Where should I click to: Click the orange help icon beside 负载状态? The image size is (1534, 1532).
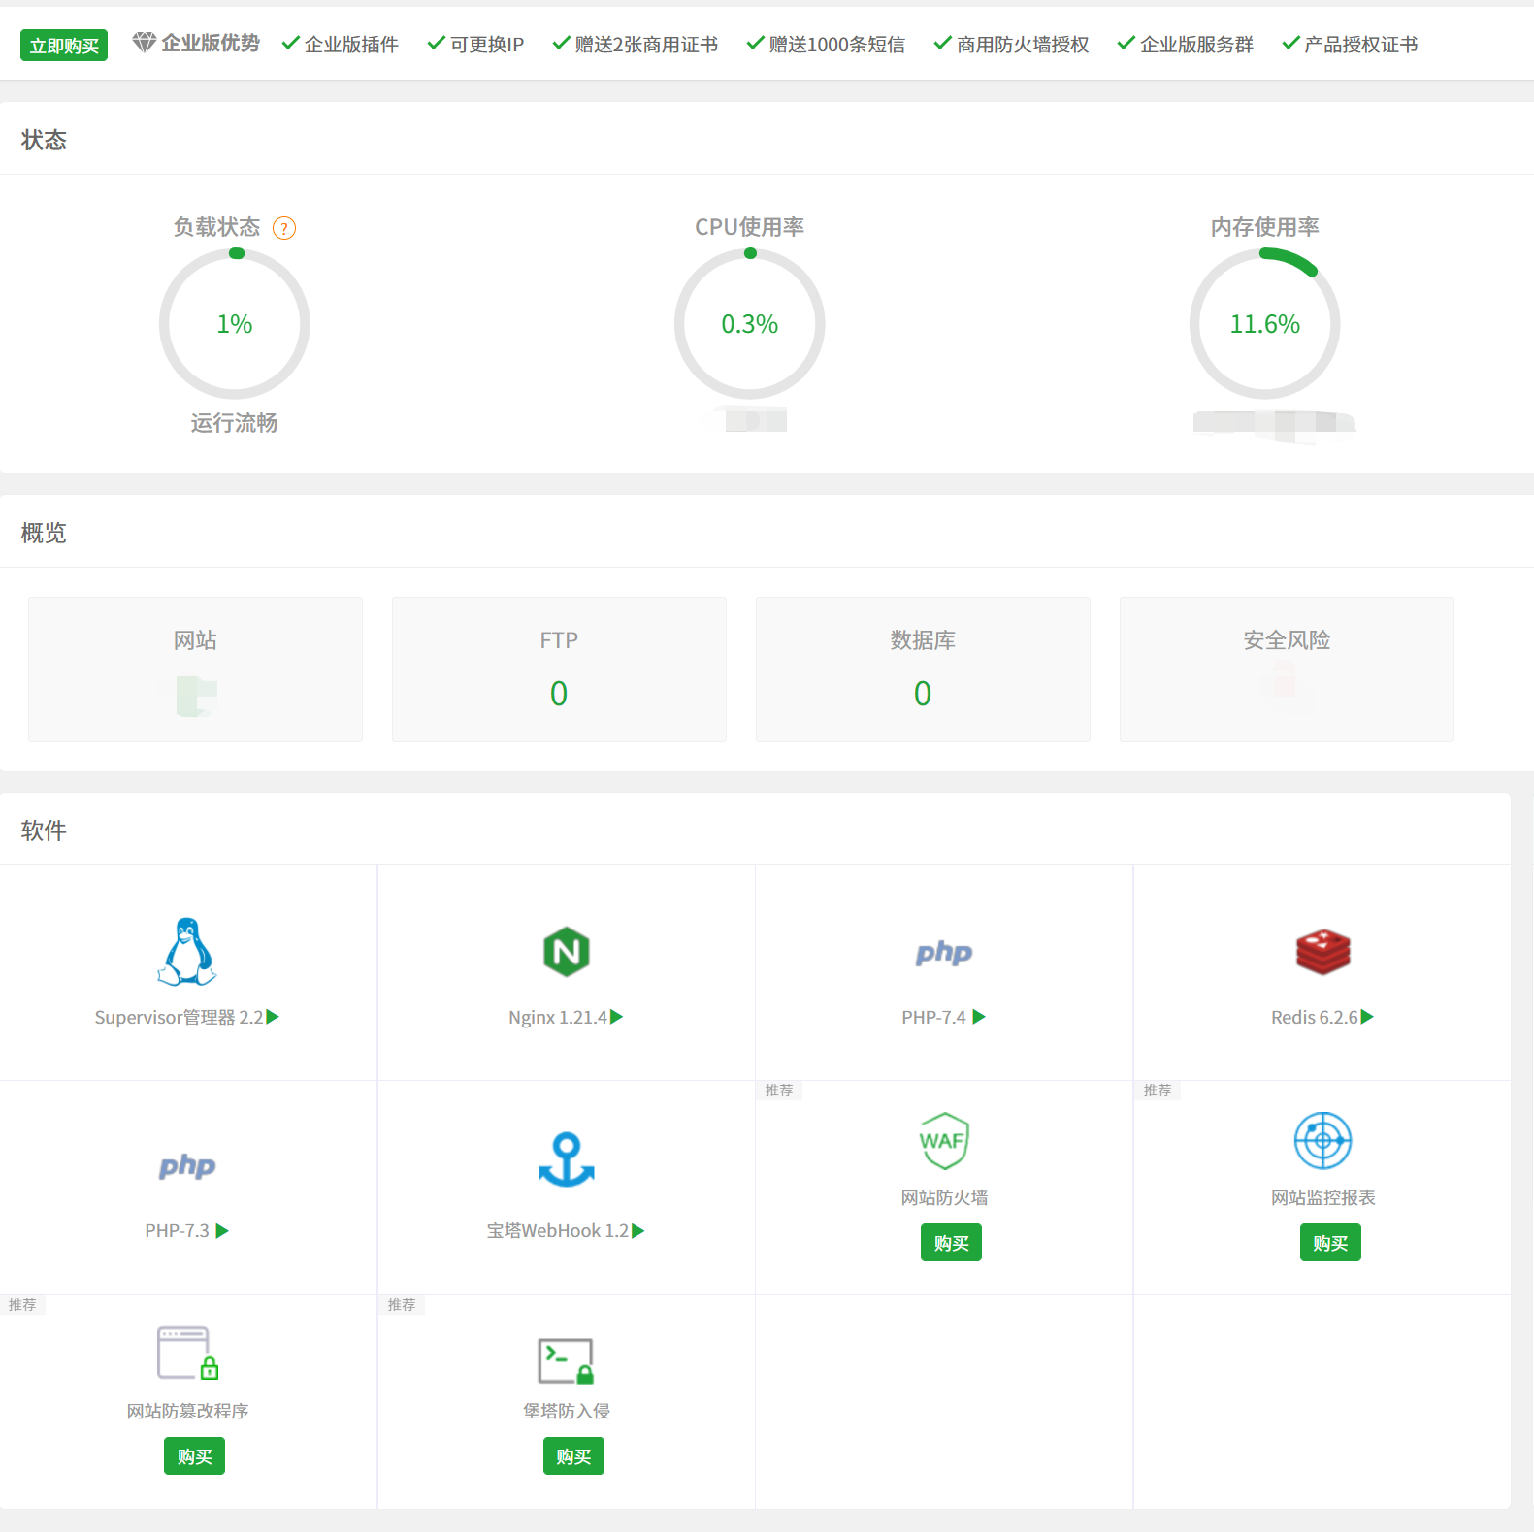(x=284, y=228)
